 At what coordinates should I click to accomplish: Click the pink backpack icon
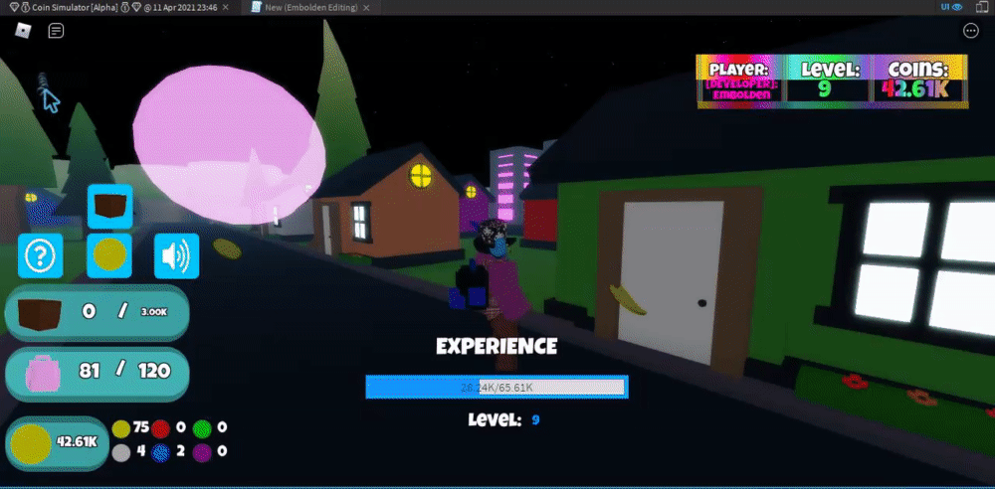pyautogui.click(x=43, y=374)
